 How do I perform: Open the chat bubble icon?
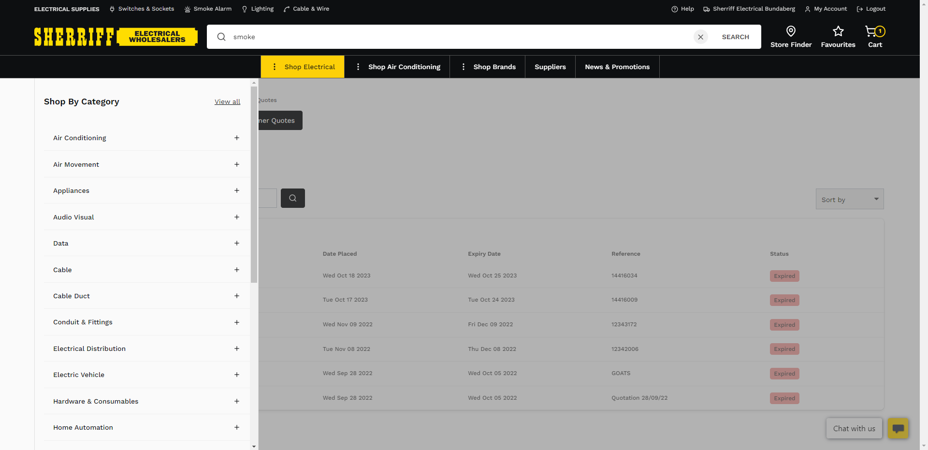click(x=898, y=428)
